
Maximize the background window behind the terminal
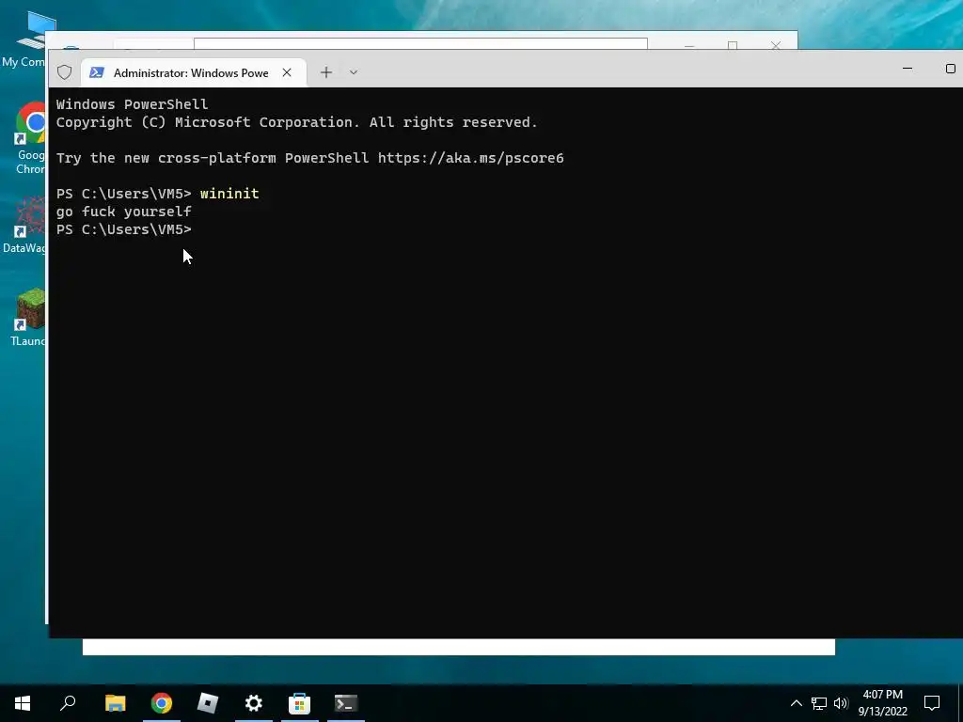coord(732,45)
